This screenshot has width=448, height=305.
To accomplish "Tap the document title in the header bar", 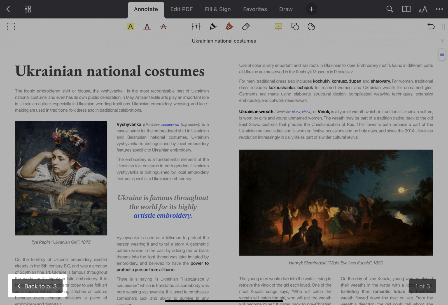I will pyautogui.click(x=224, y=41).
